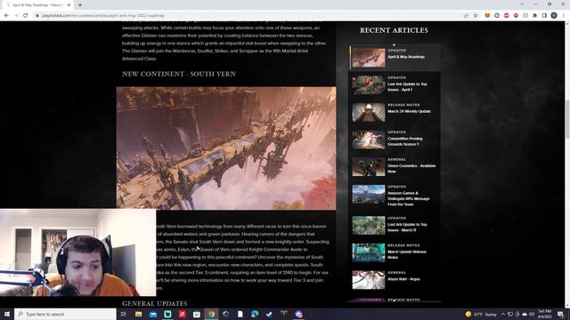
Task: Open the Edge browser on the taskbar
Action: (255, 314)
